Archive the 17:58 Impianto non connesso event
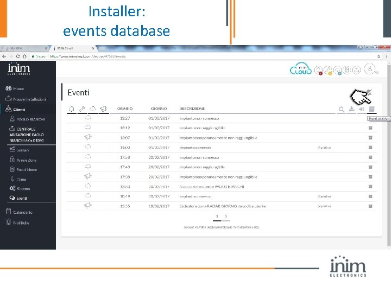This screenshot has width=391, height=293. 370,157
